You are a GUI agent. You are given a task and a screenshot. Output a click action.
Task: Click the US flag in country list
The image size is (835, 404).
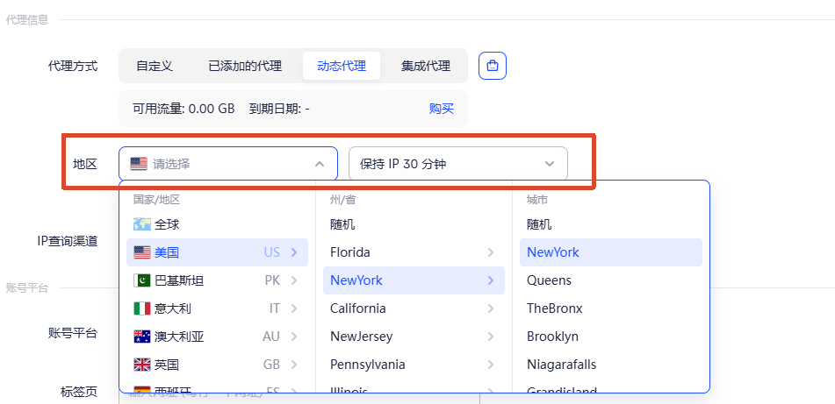click(141, 252)
